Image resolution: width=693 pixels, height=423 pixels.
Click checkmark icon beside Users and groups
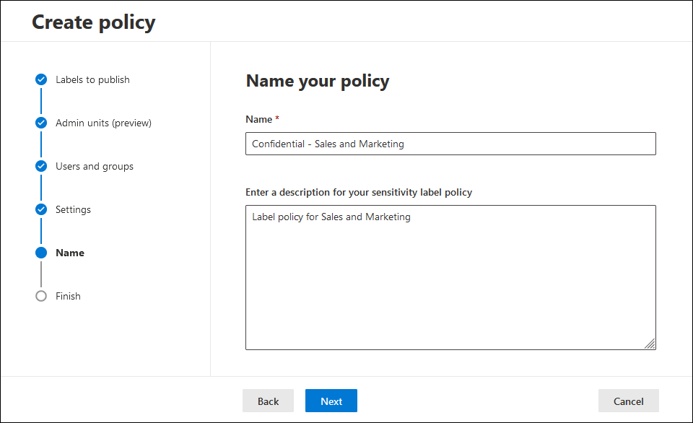41,166
